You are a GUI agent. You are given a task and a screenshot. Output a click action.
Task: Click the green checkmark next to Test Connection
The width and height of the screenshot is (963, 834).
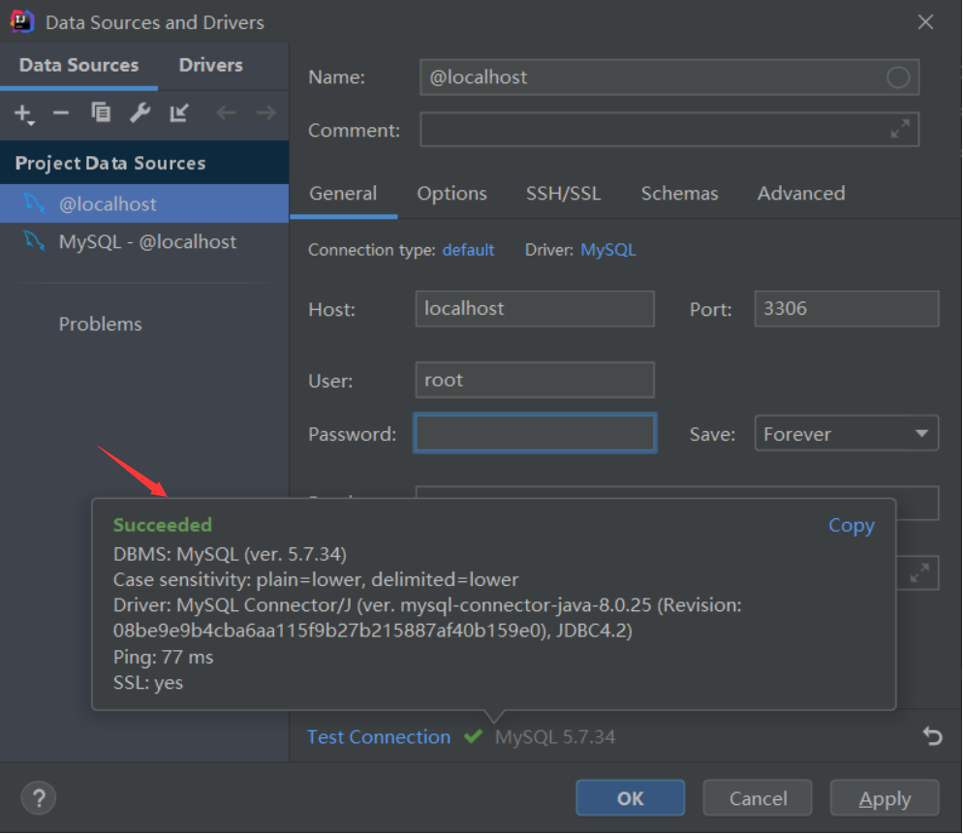(x=473, y=736)
